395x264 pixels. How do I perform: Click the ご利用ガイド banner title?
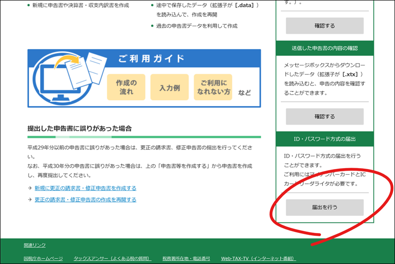pos(151,59)
